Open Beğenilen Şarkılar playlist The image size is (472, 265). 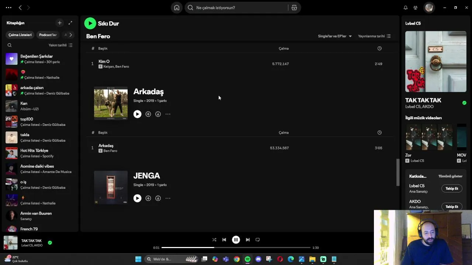click(x=40, y=59)
